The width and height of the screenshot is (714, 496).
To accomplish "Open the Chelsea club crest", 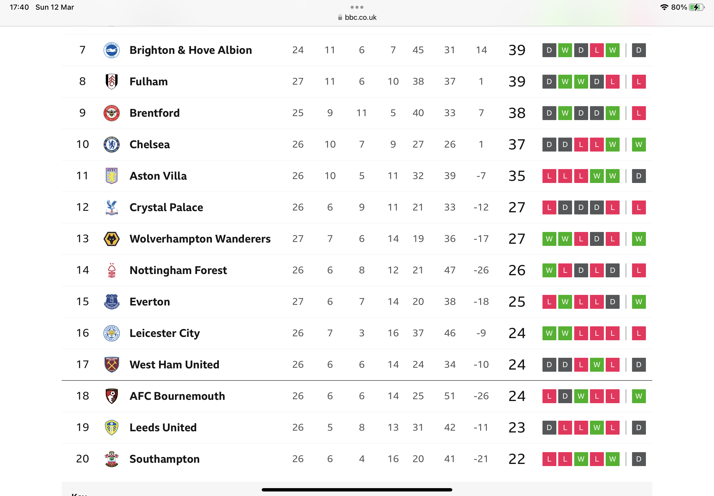I will (111, 144).
